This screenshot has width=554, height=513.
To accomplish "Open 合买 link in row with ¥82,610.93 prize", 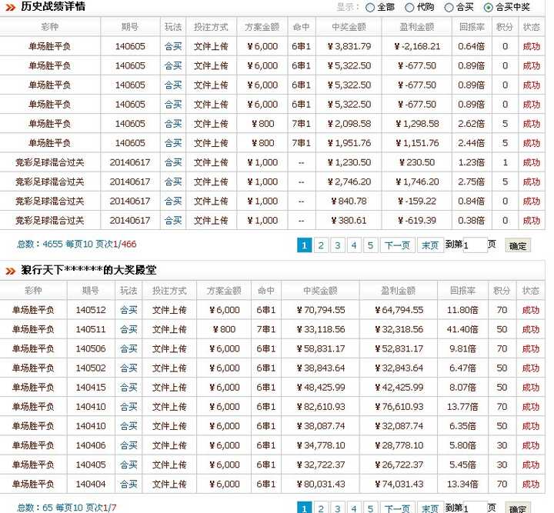I will coord(128,407).
